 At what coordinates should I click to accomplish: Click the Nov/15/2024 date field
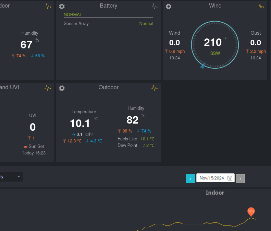point(215,178)
